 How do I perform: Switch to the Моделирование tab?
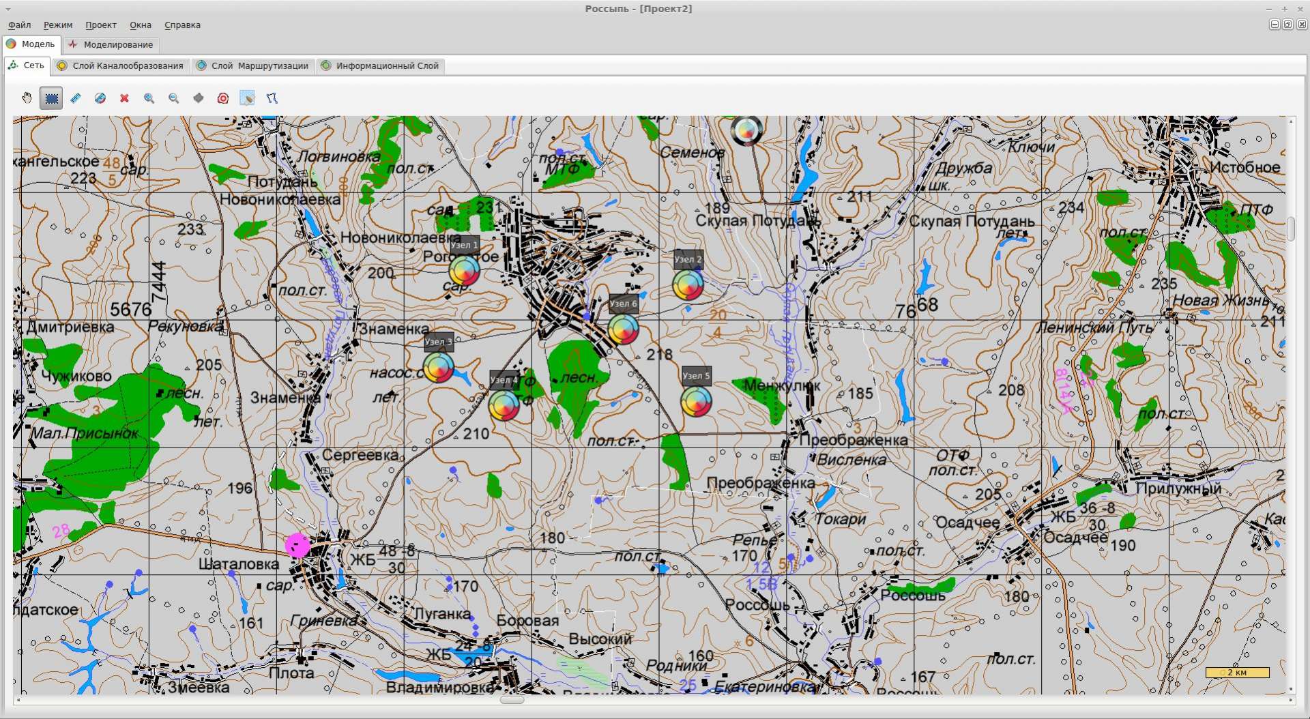111,45
